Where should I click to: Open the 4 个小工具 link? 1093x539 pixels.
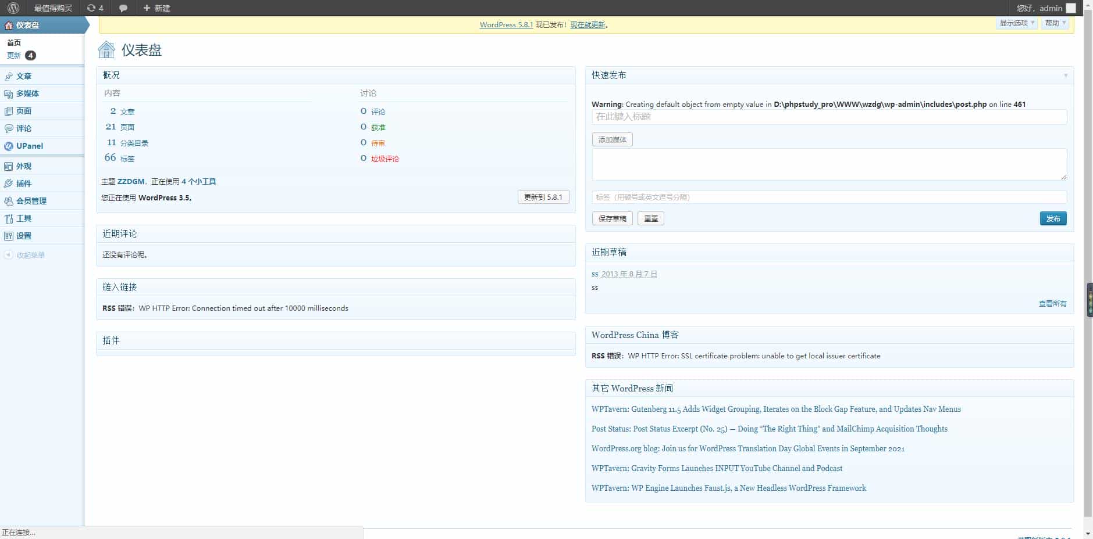pyautogui.click(x=199, y=182)
